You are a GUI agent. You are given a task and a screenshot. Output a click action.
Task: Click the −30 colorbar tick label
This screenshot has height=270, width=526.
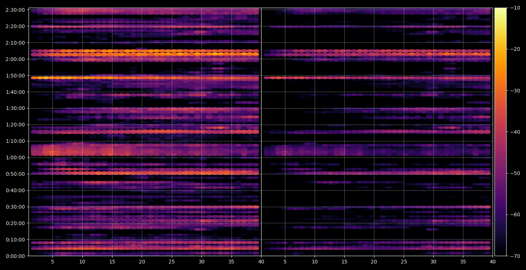point(515,91)
